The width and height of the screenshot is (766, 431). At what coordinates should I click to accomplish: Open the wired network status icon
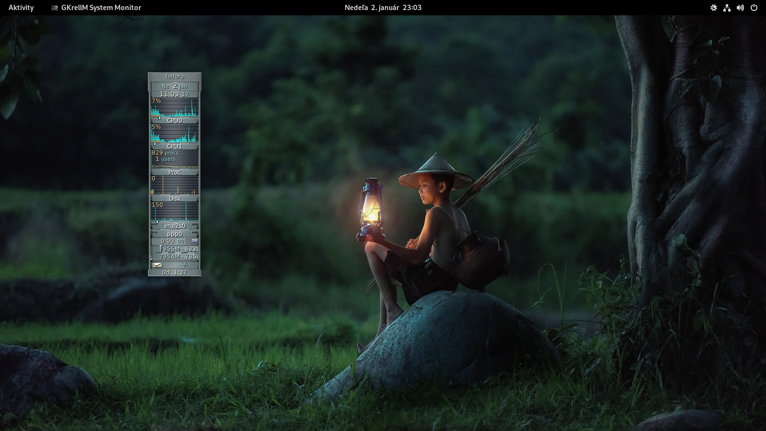tap(727, 8)
